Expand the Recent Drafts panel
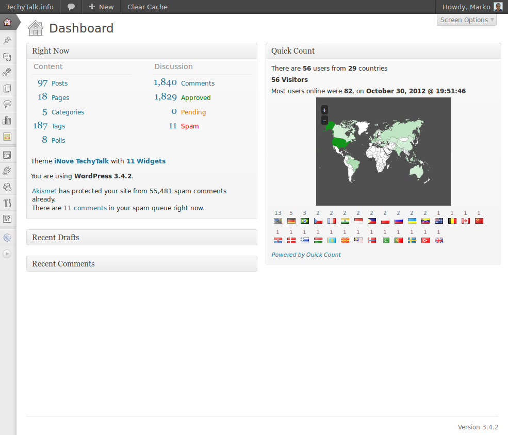This screenshot has width=508, height=435. pyautogui.click(x=141, y=238)
